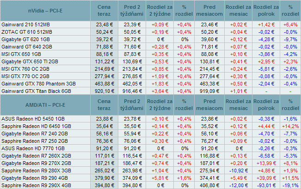Click the nVidia – PCI-E header cell

click(45, 11)
